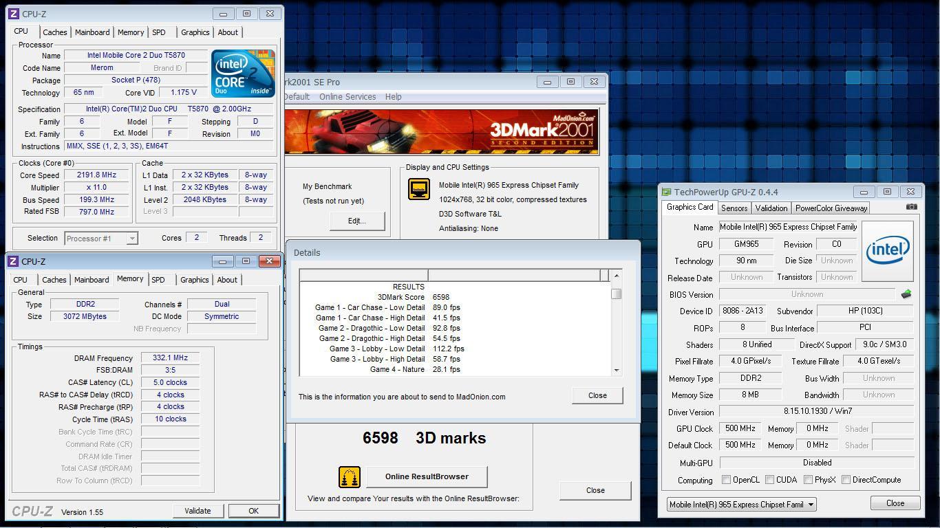Click the Rated FSB 797.0 MHz value
Viewport: 940px width, 528px height.
pyautogui.click(x=96, y=212)
